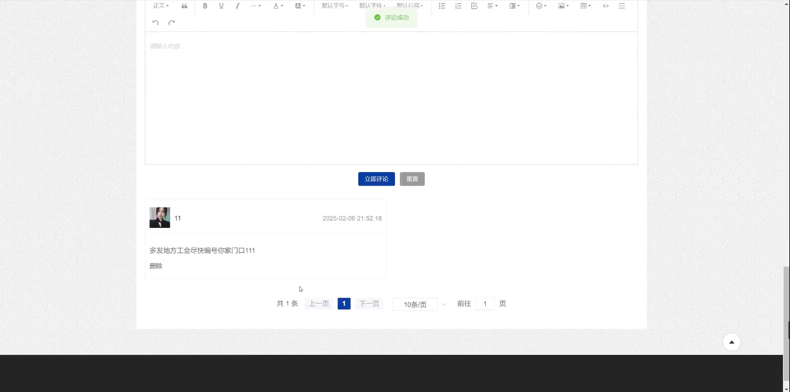The width and height of the screenshot is (790, 392).
Task: Insert a bulleted list
Action: pos(442,6)
